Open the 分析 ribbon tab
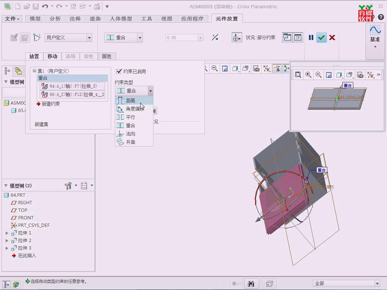The width and height of the screenshot is (387, 290). [x=55, y=19]
